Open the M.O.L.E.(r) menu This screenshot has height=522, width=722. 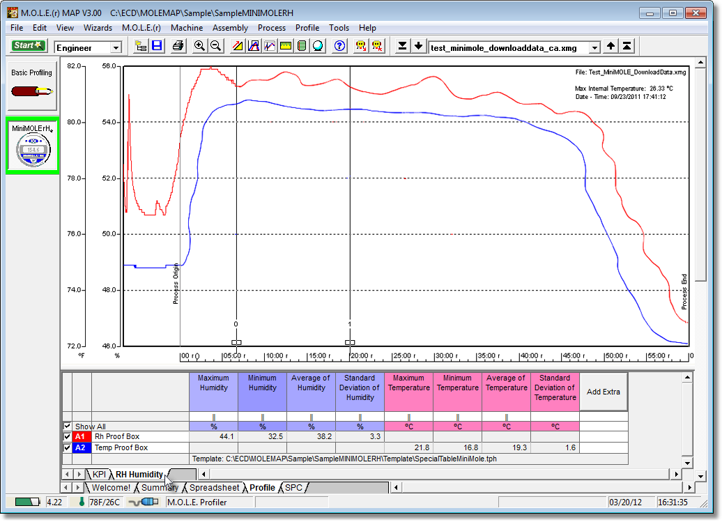[141, 28]
